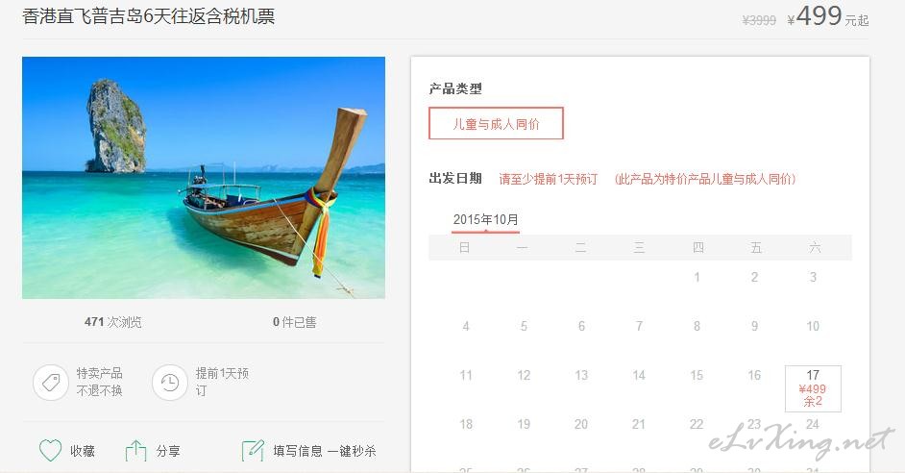
Task: Select October 10 in the calendar
Action: 813,326
